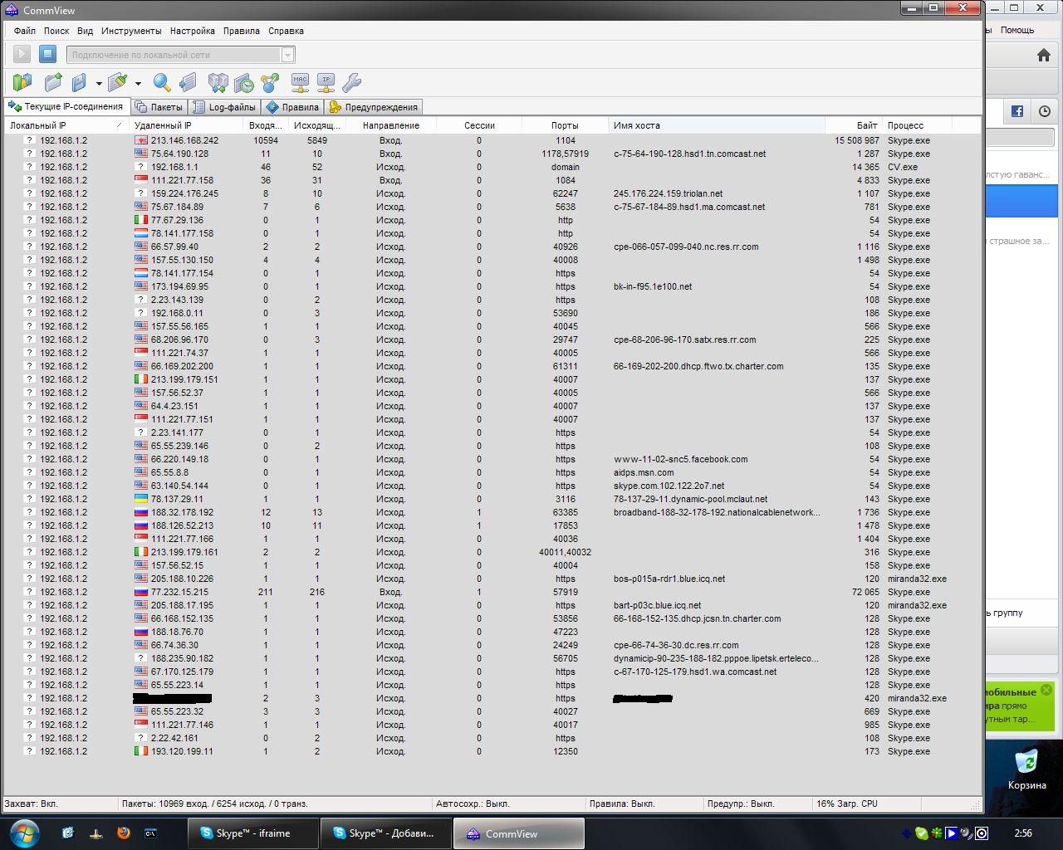
Task: Sort by the Байт column header
Action: pos(853,125)
